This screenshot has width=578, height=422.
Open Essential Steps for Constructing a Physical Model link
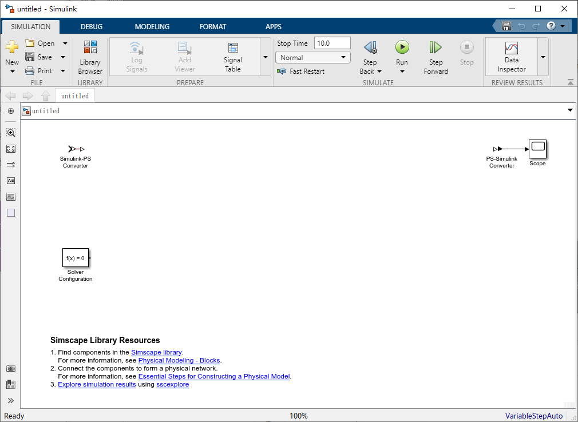pyautogui.click(x=214, y=376)
